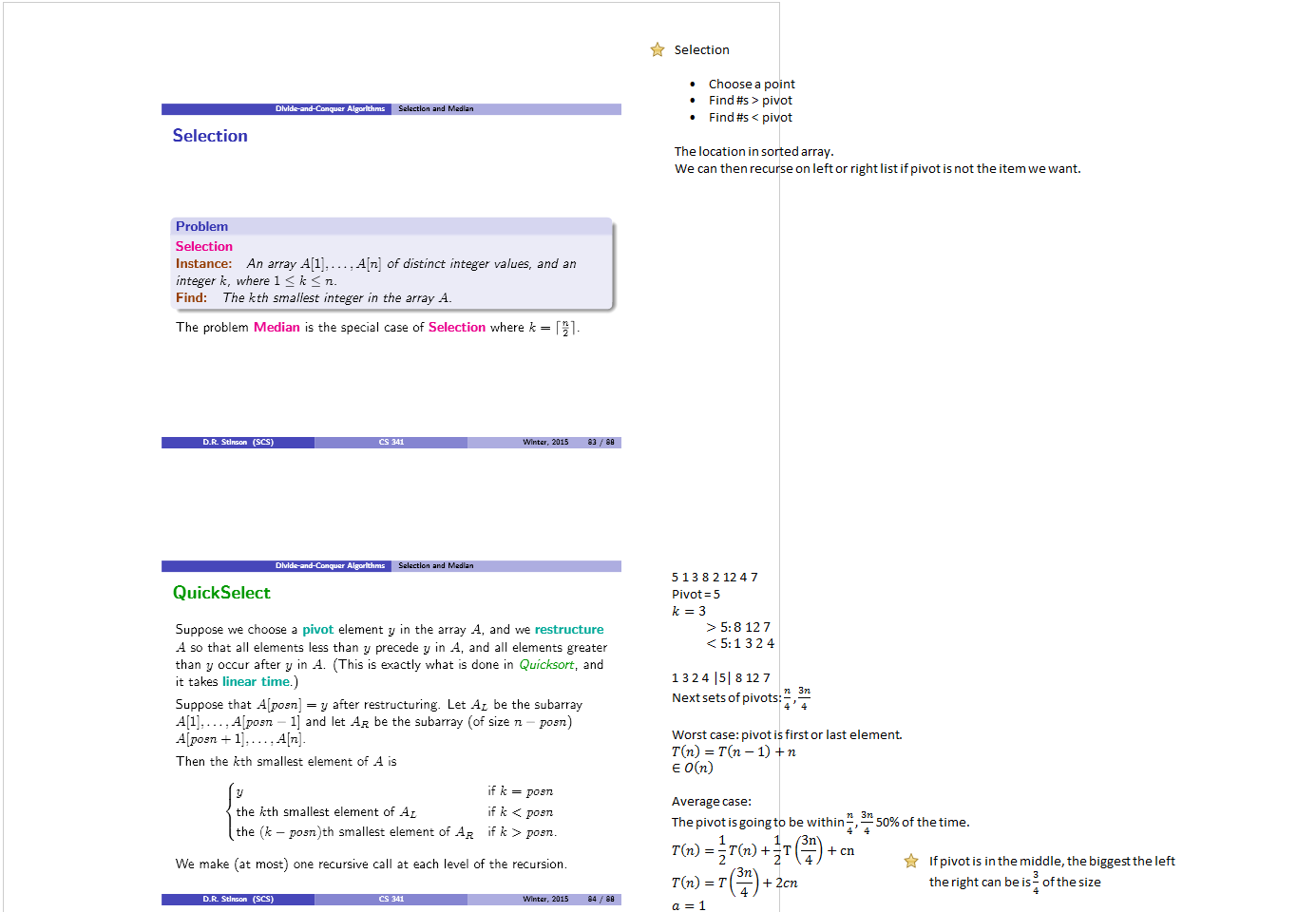This screenshot has width=1297, height=912.
Task: Click the star tag beside the Selection note
Action: click(657, 50)
